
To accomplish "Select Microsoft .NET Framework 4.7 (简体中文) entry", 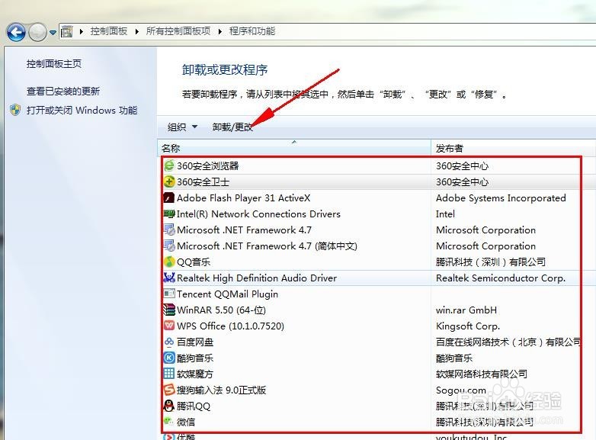I will (267, 246).
